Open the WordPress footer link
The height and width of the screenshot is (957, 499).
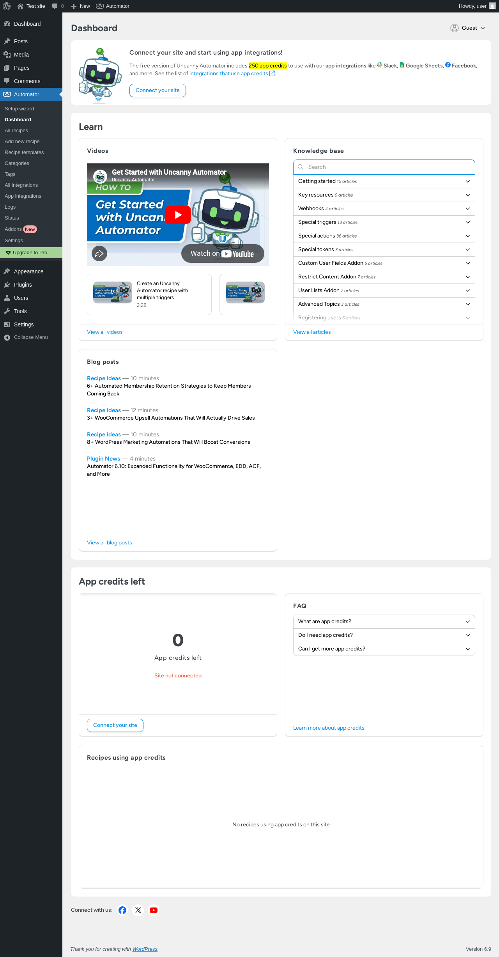tap(145, 949)
